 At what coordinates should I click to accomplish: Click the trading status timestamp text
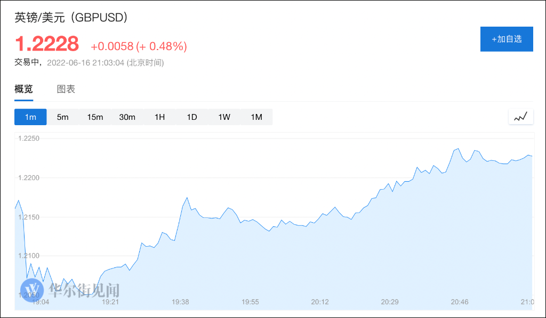point(89,63)
